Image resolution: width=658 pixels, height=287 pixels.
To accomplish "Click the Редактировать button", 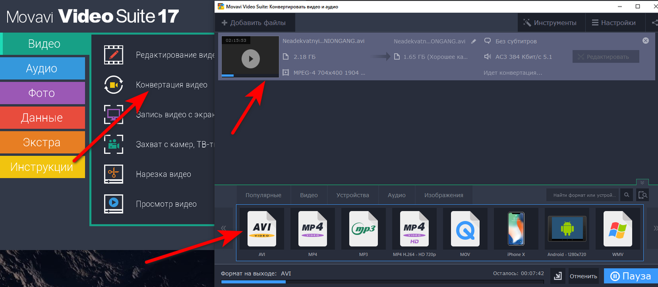I will tap(605, 56).
